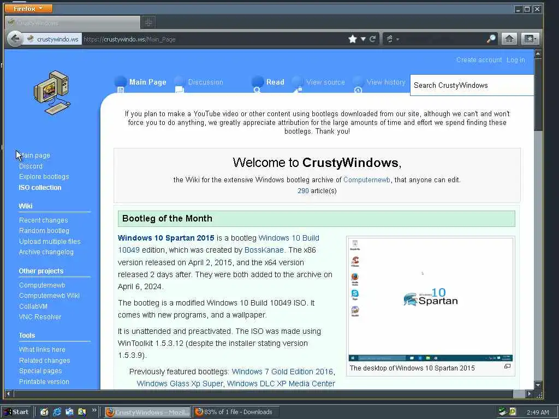Open Windows Glass Xp Super link
Image resolution: width=559 pixels, height=419 pixels.
tap(180, 384)
